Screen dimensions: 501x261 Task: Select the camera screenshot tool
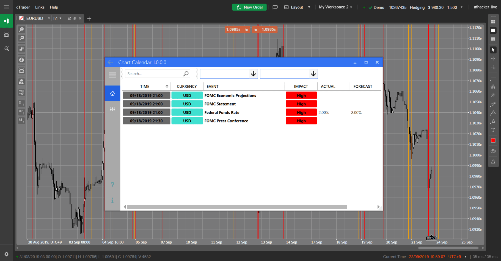(493, 151)
